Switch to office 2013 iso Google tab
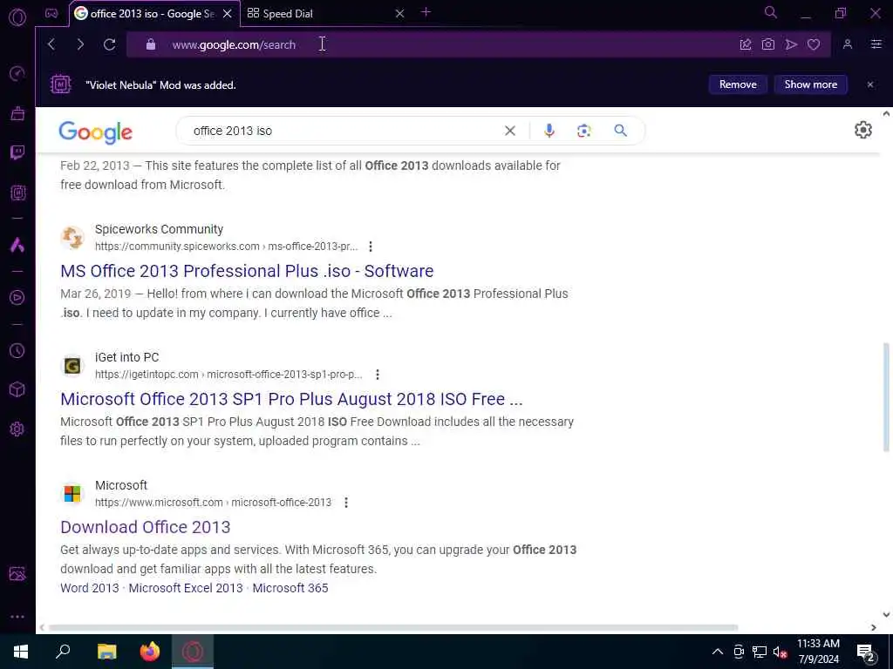The height and width of the screenshot is (669, 893). pyautogui.click(x=152, y=14)
